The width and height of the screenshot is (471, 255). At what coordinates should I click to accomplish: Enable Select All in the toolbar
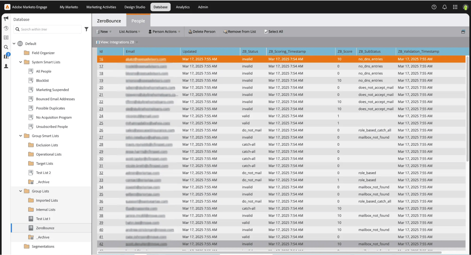coord(273,31)
